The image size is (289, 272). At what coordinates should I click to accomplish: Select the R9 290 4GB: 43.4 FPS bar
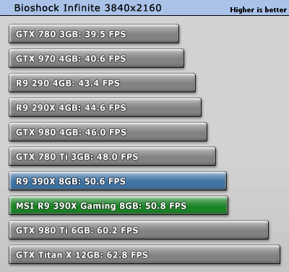point(103,83)
